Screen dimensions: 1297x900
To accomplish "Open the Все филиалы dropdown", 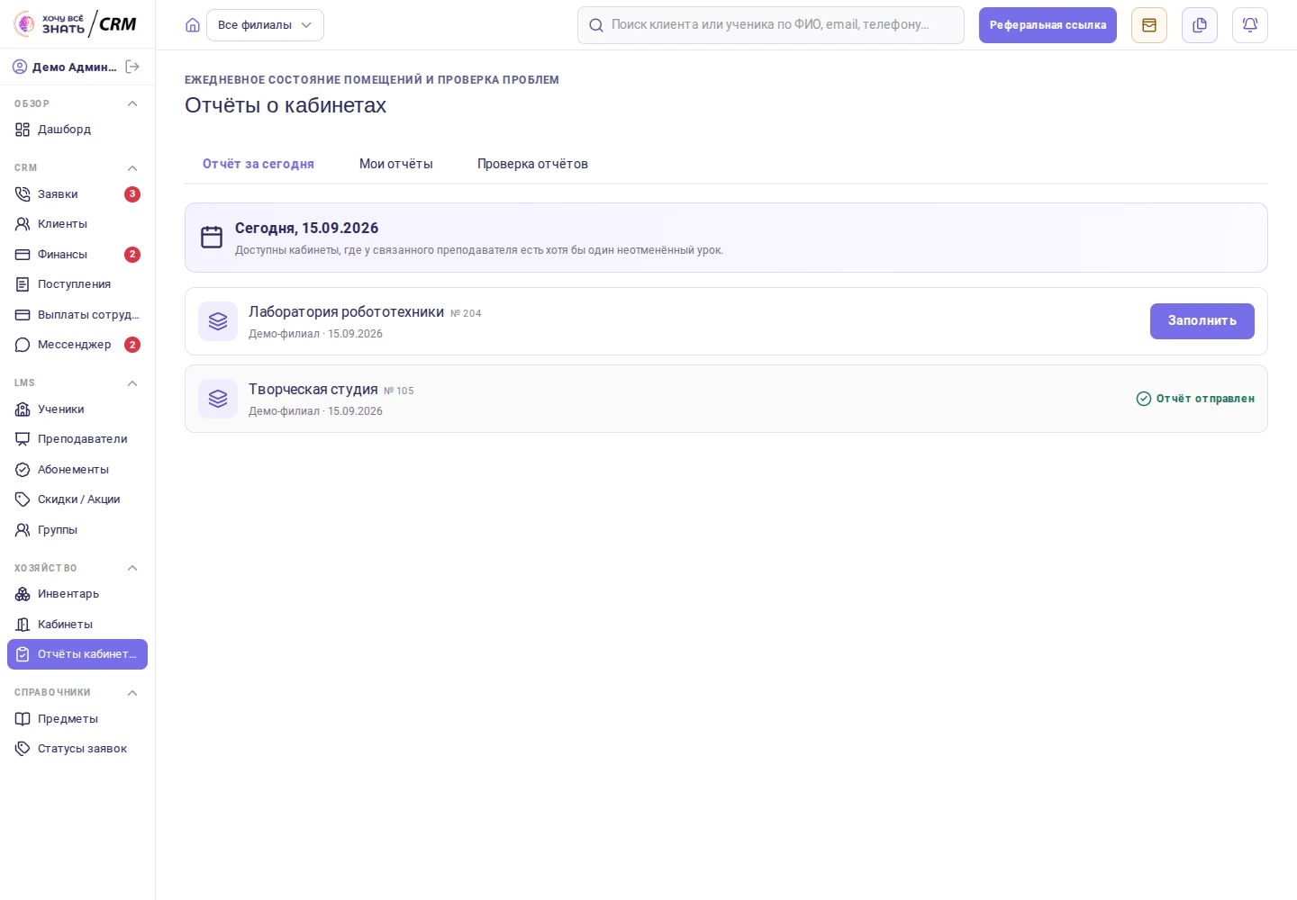I will click(x=265, y=25).
